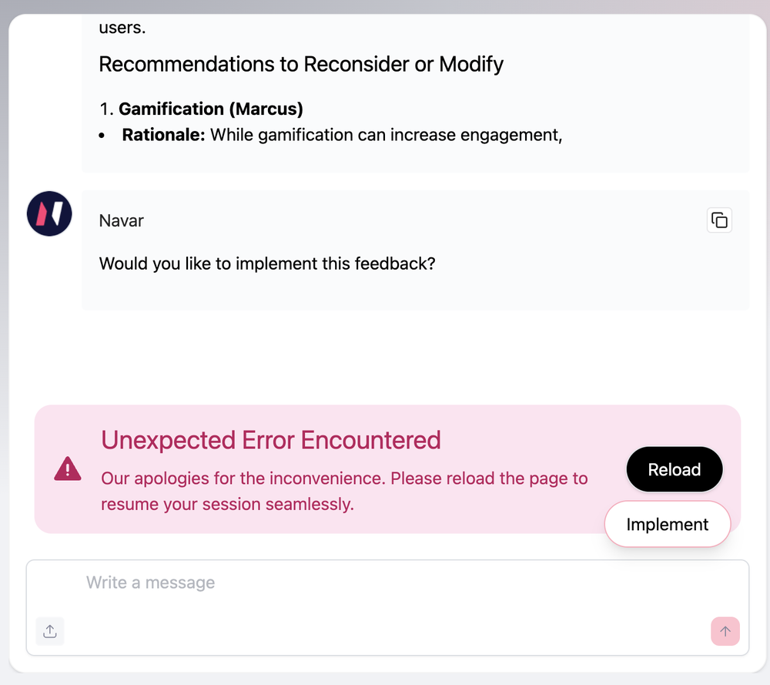Click the warning triangle icon
Image resolution: width=770 pixels, height=685 pixels.
click(68, 468)
